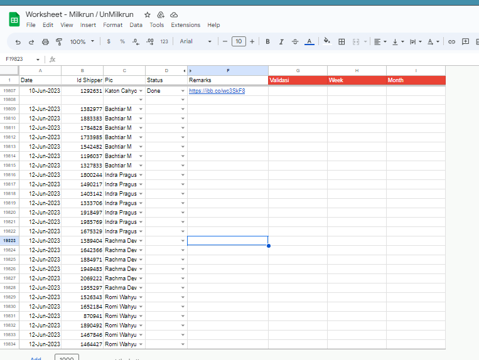Open Pic dropdown in row 19816
479x360 pixels.
coord(141,175)
